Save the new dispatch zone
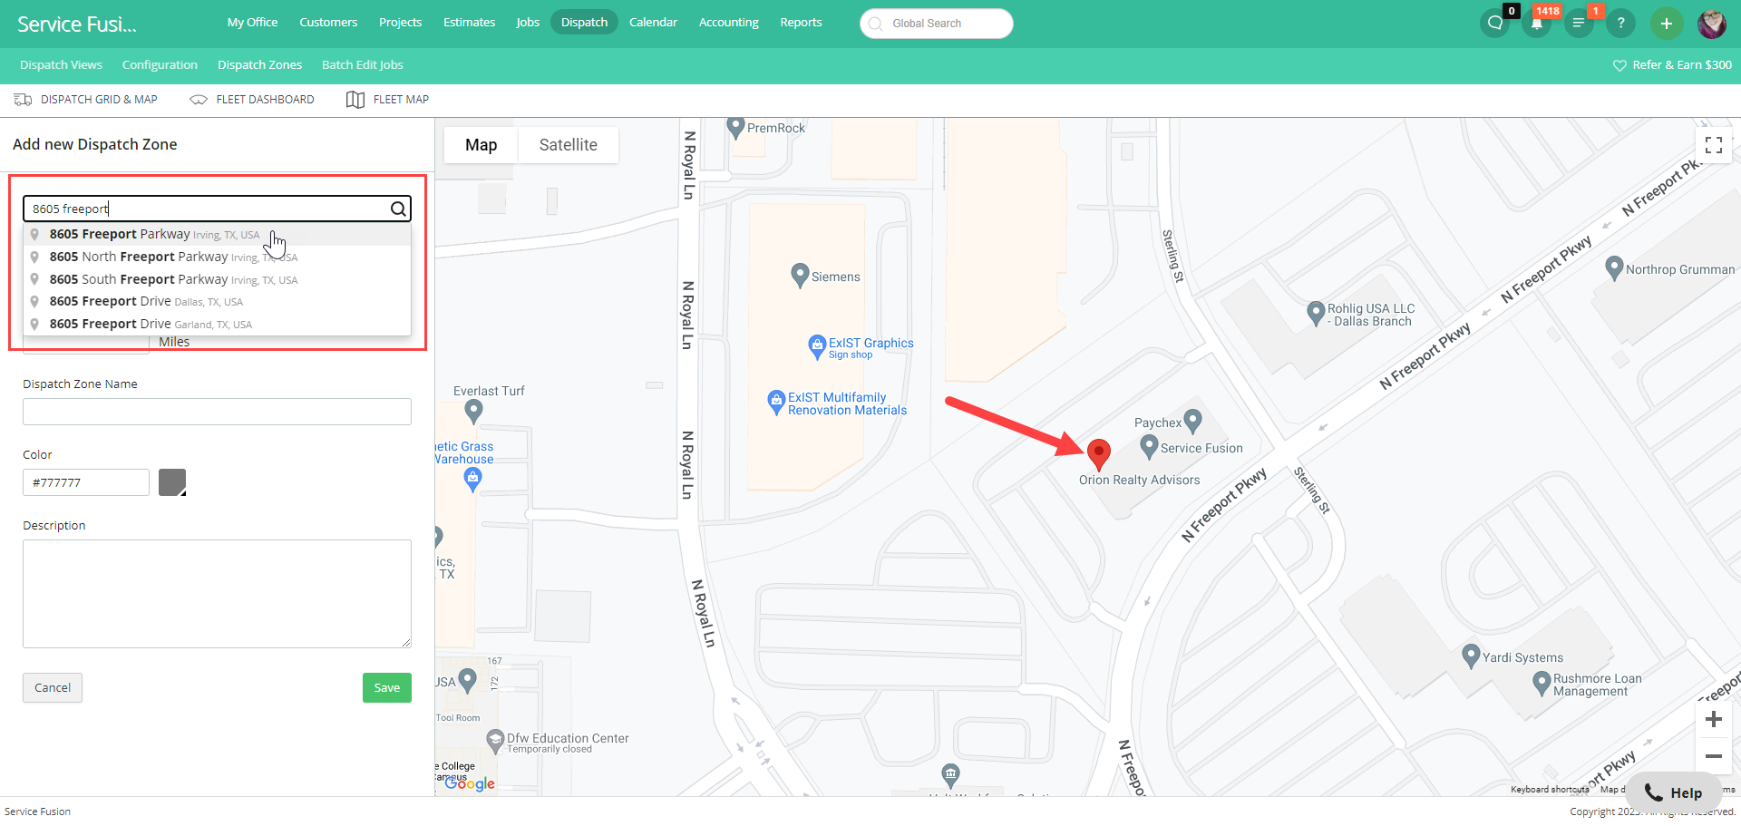 click(387, 687)
